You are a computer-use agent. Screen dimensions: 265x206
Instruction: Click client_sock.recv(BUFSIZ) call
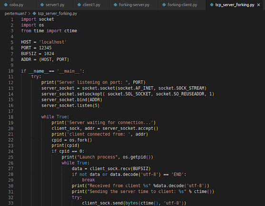(120, 168)
